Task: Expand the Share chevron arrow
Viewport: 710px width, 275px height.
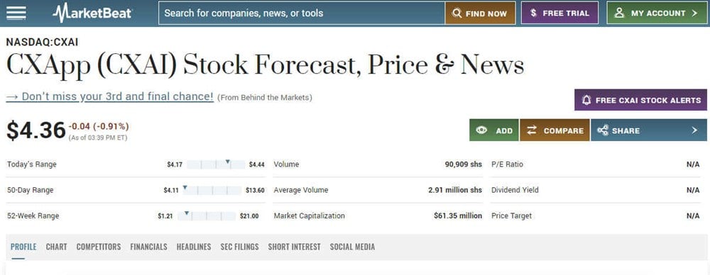Action: [694, 130]
